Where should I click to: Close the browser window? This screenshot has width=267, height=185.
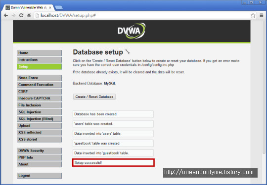[260, 2]
